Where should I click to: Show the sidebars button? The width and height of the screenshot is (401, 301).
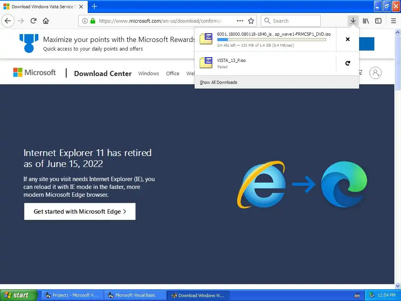[x=378, y=21]
